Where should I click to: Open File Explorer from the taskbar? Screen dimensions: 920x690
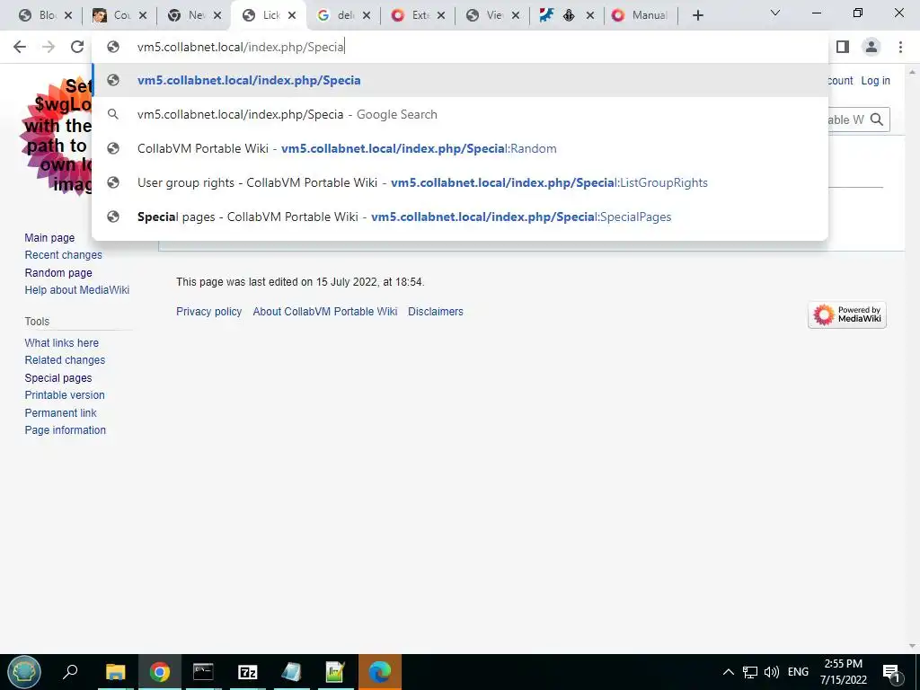click(x=116, y=672)
